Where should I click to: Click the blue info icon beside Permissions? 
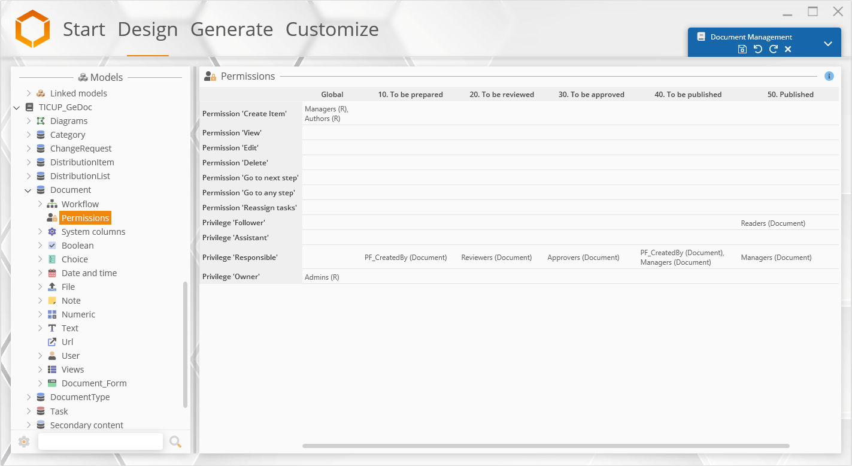tap(829, 76)
